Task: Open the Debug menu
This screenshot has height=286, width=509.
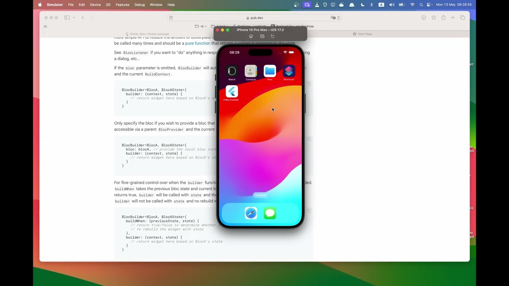Action: coord(140,5)
